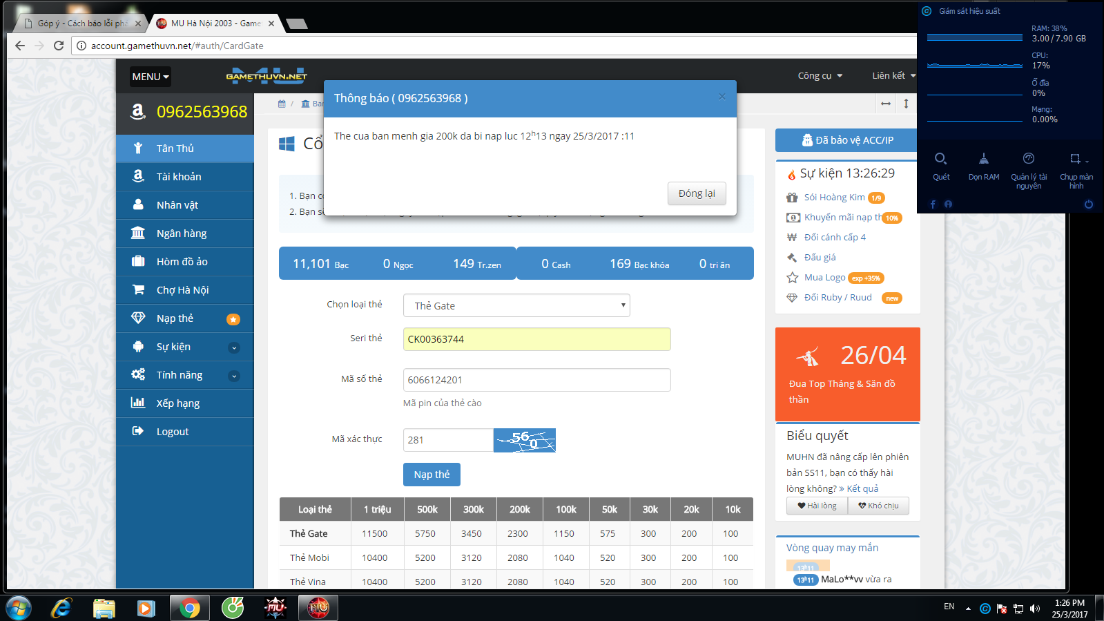Click the Đã bảo vệ ACC/IP button
This screenshot has height=621, width=1104.
coord(847,140)
